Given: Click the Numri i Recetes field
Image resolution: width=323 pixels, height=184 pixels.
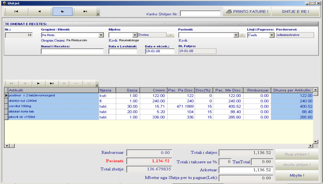Looking at the screenshot, I should pyautogui.click(x=72, y=51).
